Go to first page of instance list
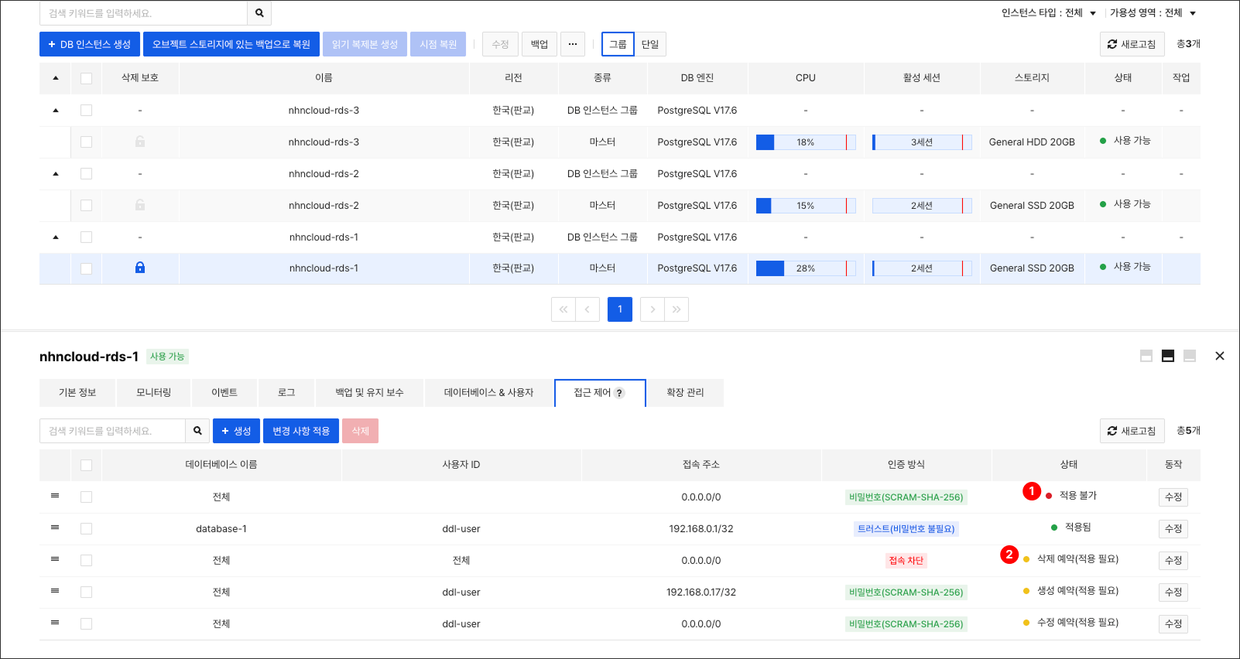The height and width of the screenshot is (659, 1240). pos(563,309)
